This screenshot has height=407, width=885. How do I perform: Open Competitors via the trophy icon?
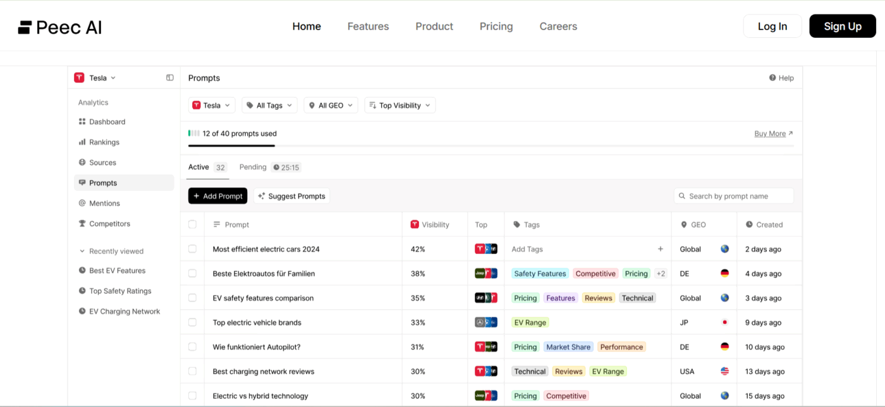pyautogui.click(x=81, y=223)
